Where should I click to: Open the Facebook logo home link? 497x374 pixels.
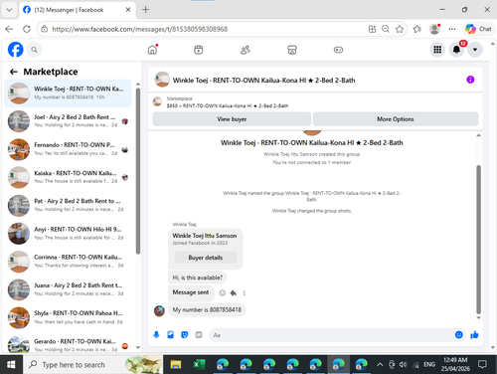pos(16,50)
